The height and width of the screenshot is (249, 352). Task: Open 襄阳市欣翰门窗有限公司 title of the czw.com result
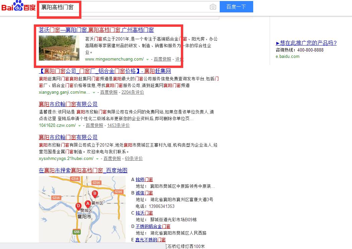(68, 104)
